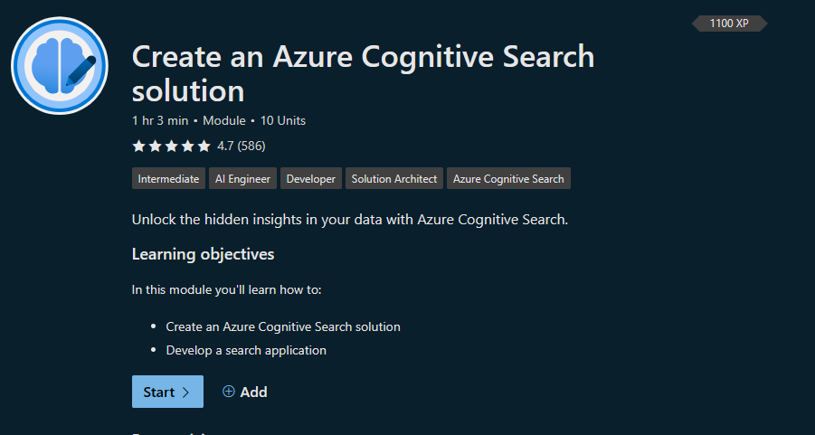Click the 'Unlock the hidden insights' description

click(350, 220)
